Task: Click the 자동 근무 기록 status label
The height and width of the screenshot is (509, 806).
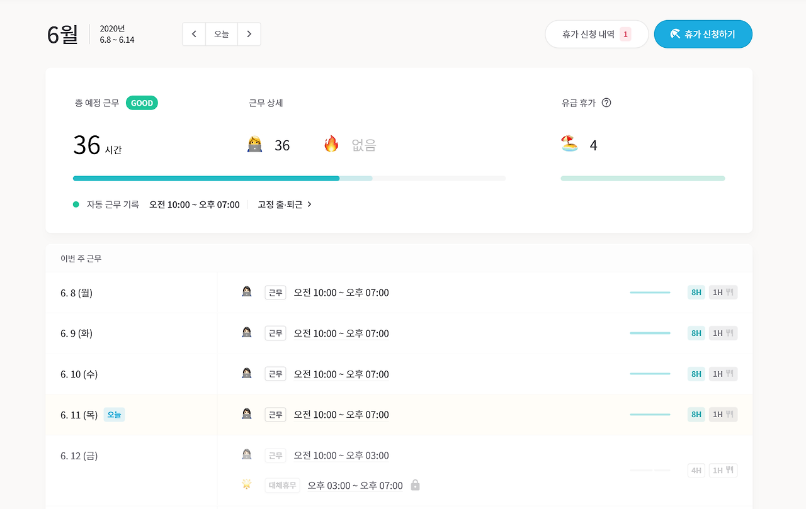Action: tap(113, 204)
